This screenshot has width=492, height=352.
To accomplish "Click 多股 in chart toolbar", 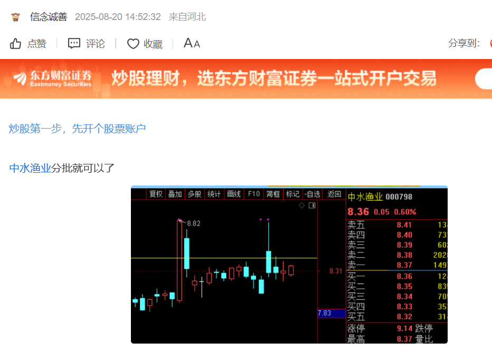I will coord(195,194).
